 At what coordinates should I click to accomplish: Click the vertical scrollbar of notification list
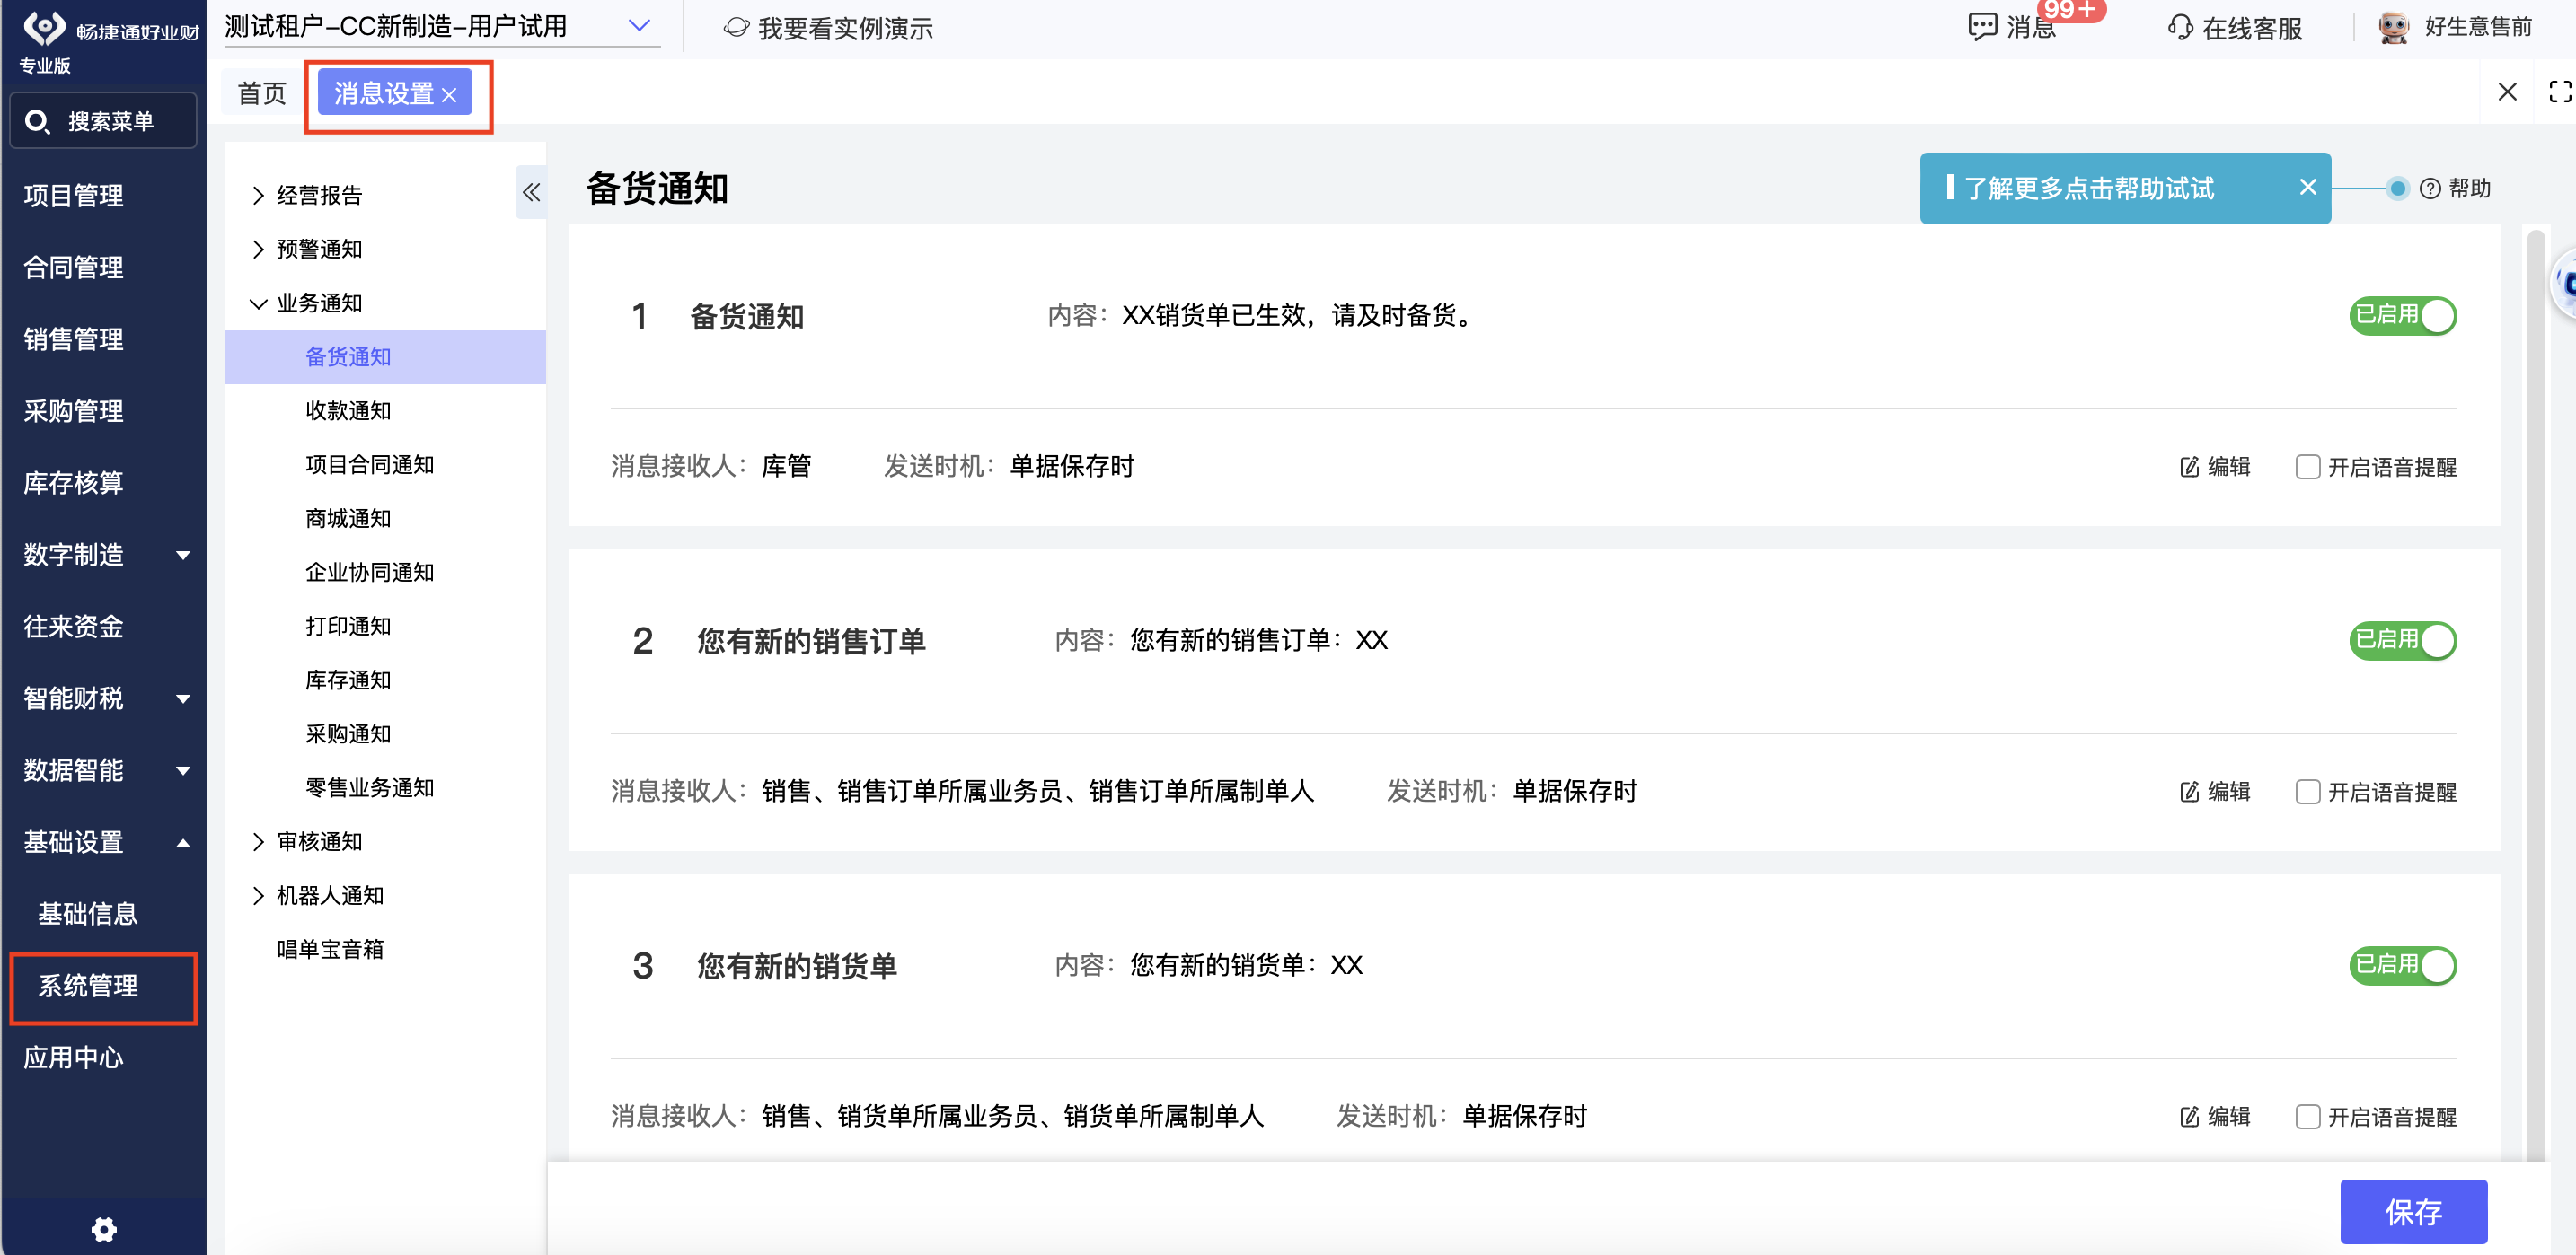2535,695
